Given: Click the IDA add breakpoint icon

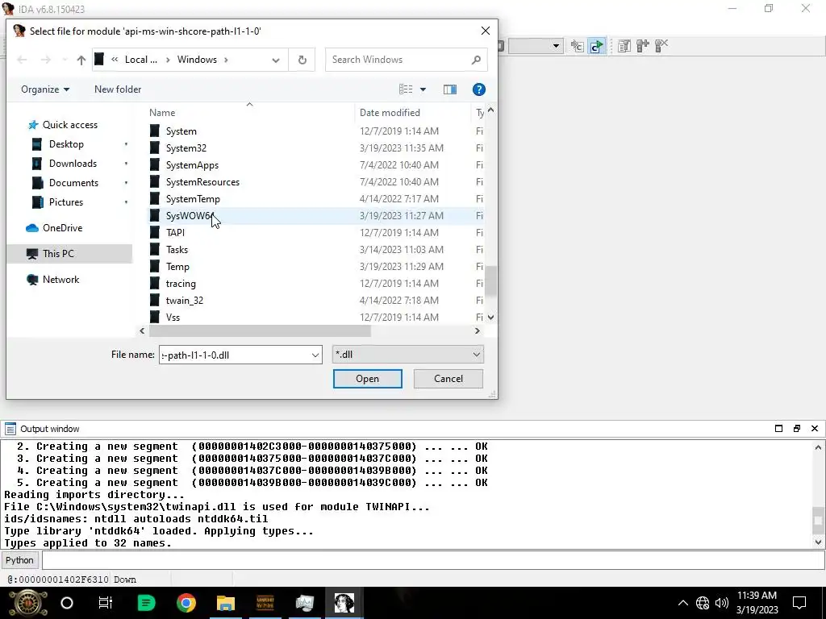Looking at the screenshot, I should [643, 46].
